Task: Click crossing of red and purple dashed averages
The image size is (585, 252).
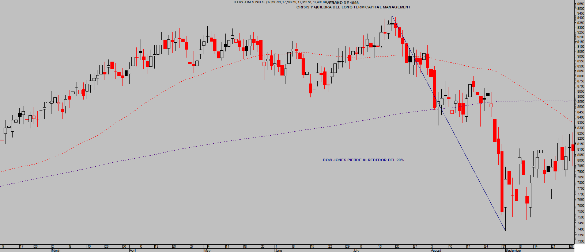Action: [x=540, y=101]
